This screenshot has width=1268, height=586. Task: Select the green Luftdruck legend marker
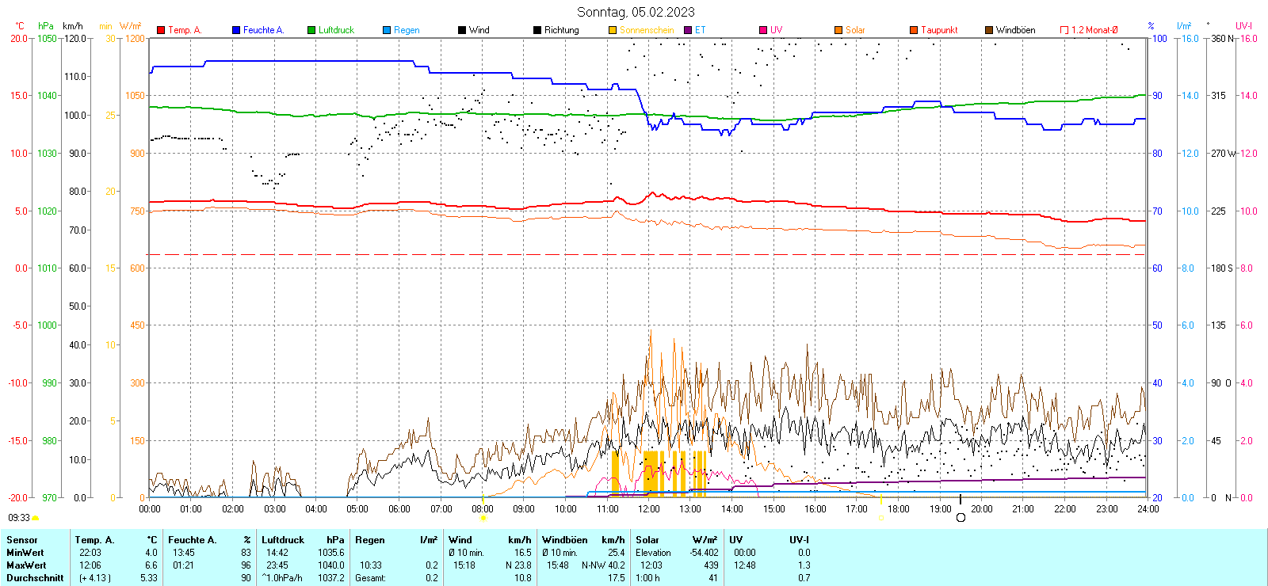(311, 30)
